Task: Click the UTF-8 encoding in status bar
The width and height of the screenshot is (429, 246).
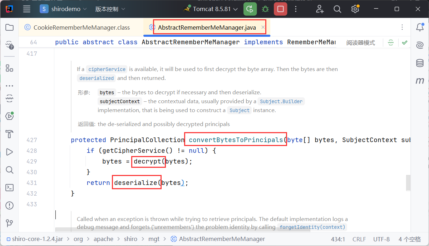Action: [x=381, y=239]
